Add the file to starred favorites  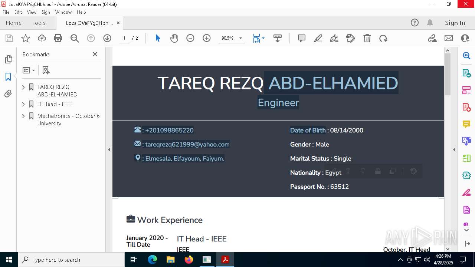(26, 38)
